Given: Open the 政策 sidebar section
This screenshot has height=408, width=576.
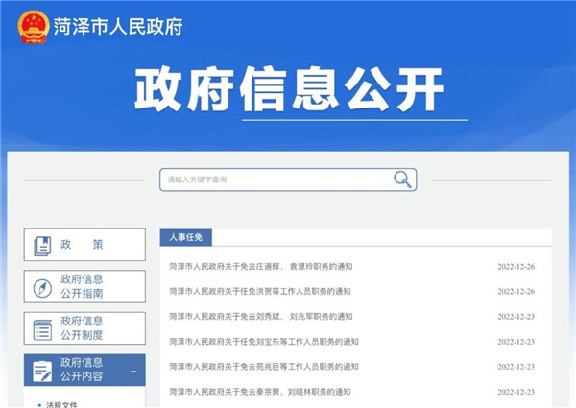Looking at the screenshot, I should pyautogui.click(x=84, y=245).
